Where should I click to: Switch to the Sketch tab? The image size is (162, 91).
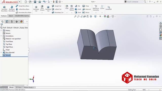point(11,16)
